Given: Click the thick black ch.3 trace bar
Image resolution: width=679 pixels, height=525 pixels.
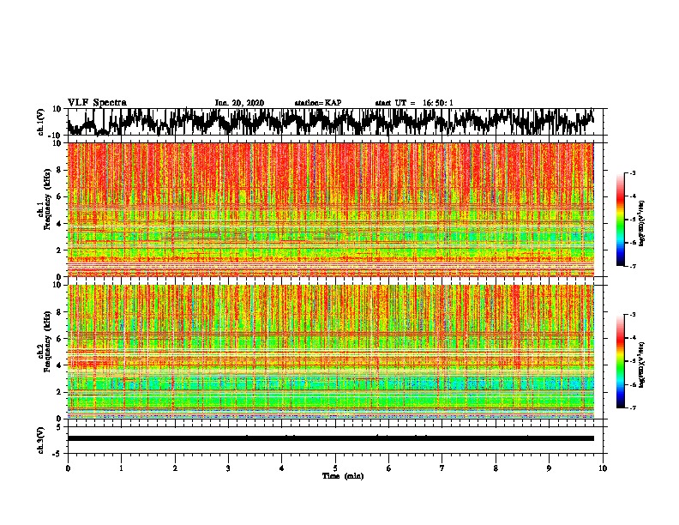Looking at the screenshot, I should point(331,438).
